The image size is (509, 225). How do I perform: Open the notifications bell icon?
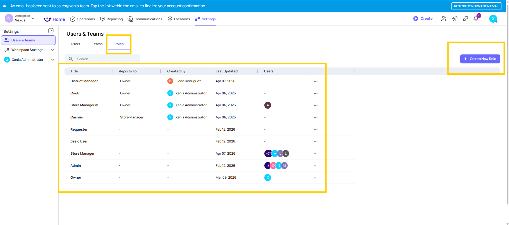(476, 19)
